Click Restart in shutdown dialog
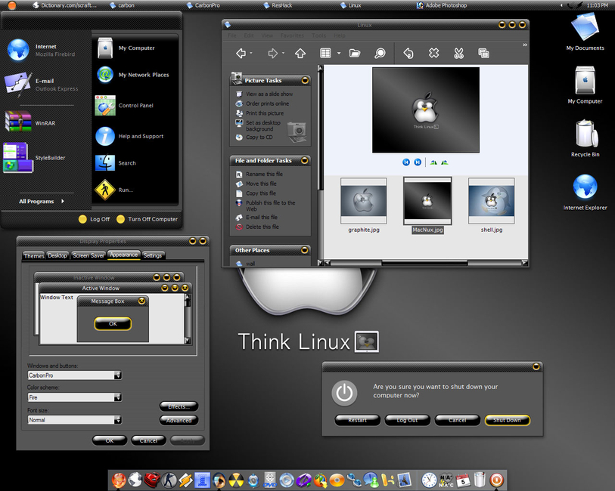The width and height of the screenshot is (615, 491). pos(357,420)
